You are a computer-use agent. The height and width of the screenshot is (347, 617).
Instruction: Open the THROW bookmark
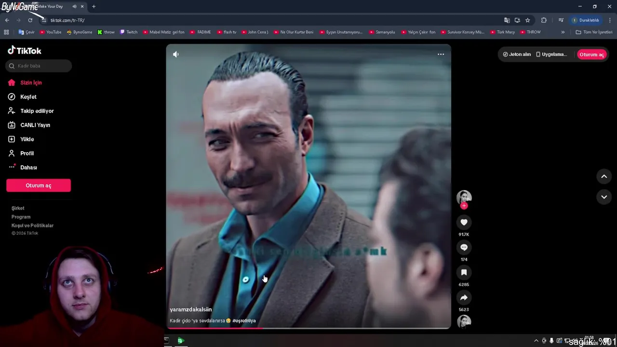(530, 32)
